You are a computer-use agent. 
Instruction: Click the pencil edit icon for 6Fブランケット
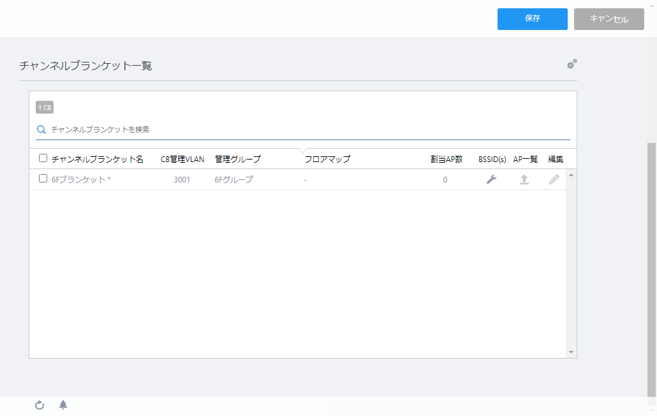[554, 179]
